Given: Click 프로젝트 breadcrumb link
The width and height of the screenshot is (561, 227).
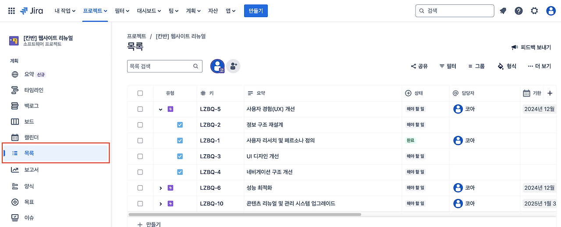Looking at the screenshot, I should 137,36.
